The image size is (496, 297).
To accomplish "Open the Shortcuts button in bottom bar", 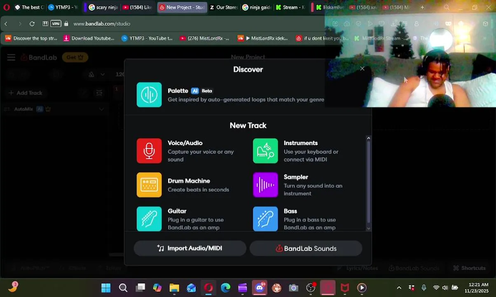I will tap(469, 268).
